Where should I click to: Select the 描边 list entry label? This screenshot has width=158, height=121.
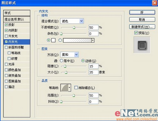11,87
